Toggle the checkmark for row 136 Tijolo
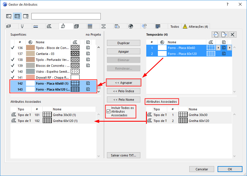Image resolution: width=247 pixels, height=176 pixels. (13, 48)
